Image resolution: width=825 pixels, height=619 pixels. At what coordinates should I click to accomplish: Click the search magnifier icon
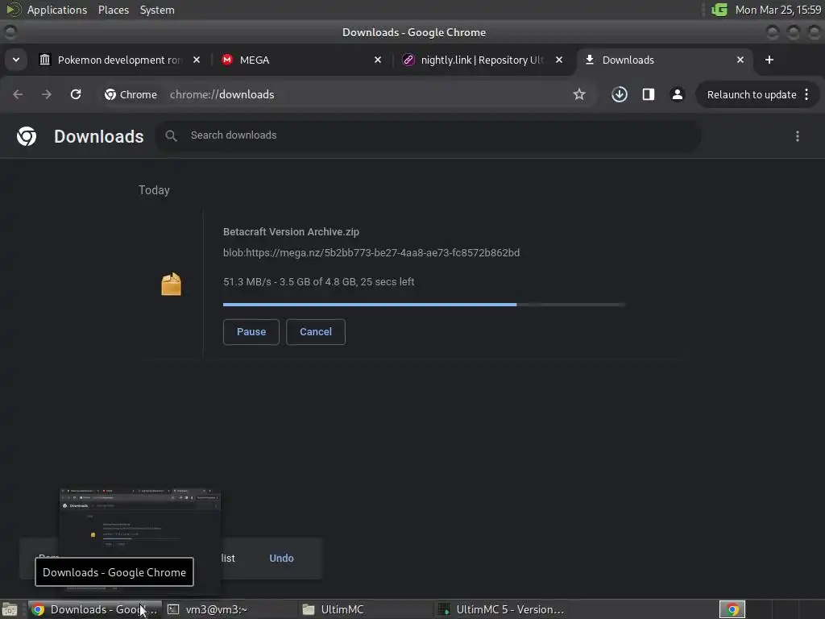[x=171, y=135]
